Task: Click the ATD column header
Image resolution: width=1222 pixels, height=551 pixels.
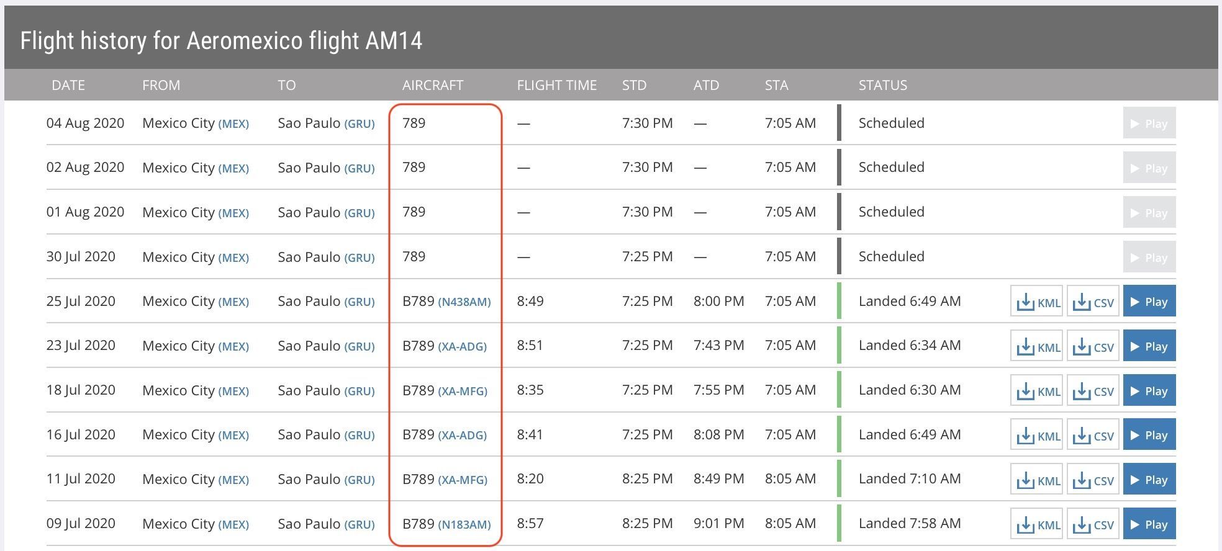Action: 707,85
